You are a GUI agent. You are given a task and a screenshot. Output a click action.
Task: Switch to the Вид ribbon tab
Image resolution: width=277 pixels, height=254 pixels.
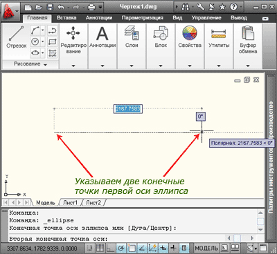pos(177,18)
